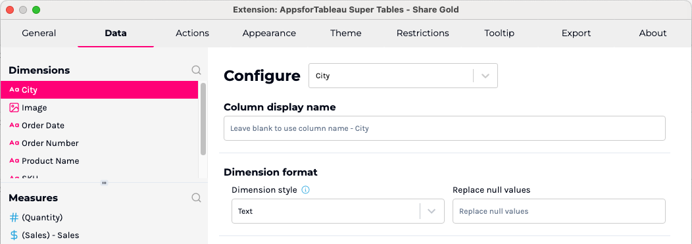Open the Configure City combo box
The image size is (692, 244).
[403, 76]
